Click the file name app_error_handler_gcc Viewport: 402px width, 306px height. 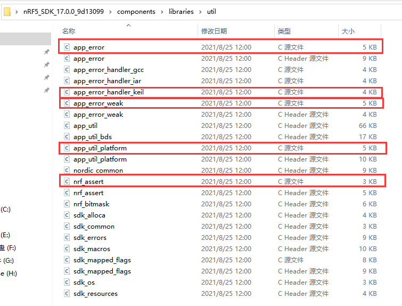point(109,70)
